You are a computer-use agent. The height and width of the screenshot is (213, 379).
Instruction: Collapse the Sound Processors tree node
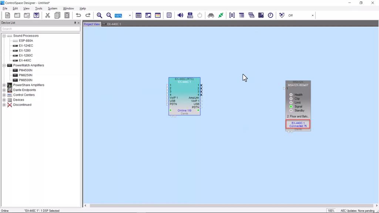click(x=4, y=36)
